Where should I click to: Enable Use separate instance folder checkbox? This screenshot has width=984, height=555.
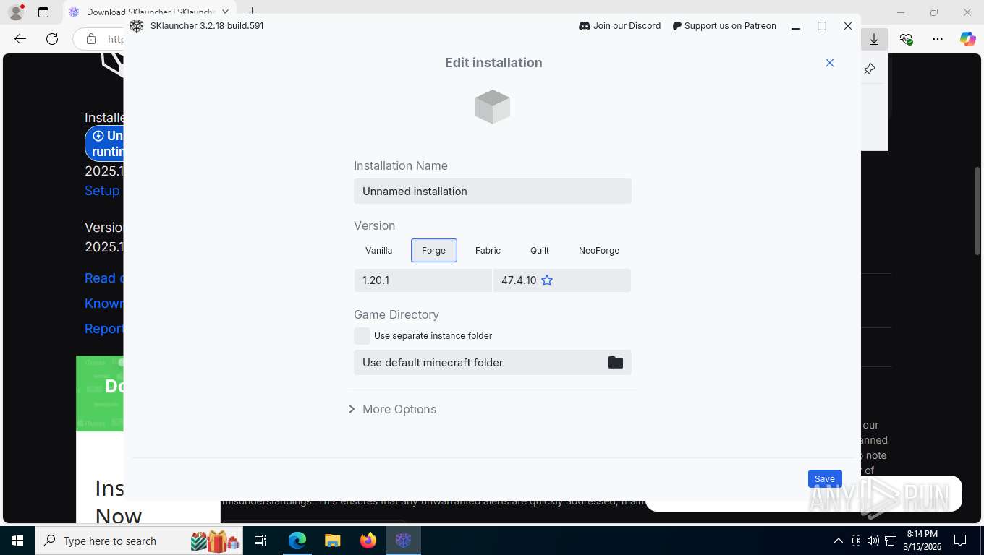point(362,335)
